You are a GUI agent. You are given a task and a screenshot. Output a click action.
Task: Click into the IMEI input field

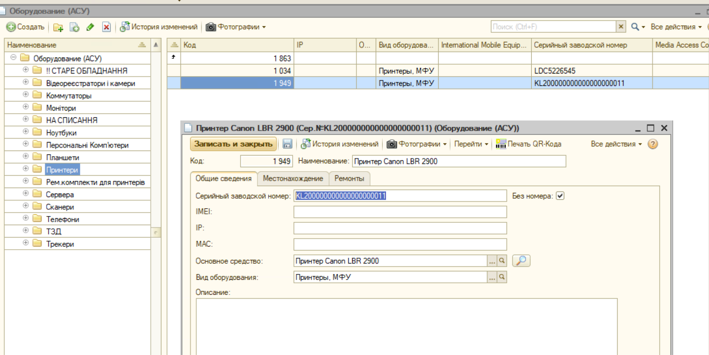click(x=400, y=212)
